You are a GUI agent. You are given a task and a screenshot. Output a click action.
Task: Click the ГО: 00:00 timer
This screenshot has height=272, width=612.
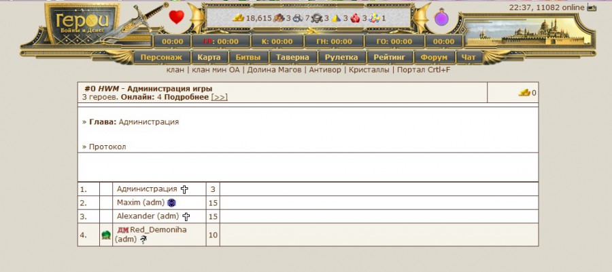point(394,41)
